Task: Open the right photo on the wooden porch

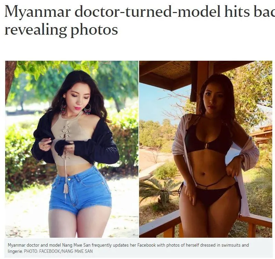Action: click(x=205, y=149)
